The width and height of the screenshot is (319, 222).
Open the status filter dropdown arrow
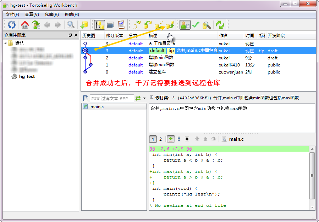[144, 98]
